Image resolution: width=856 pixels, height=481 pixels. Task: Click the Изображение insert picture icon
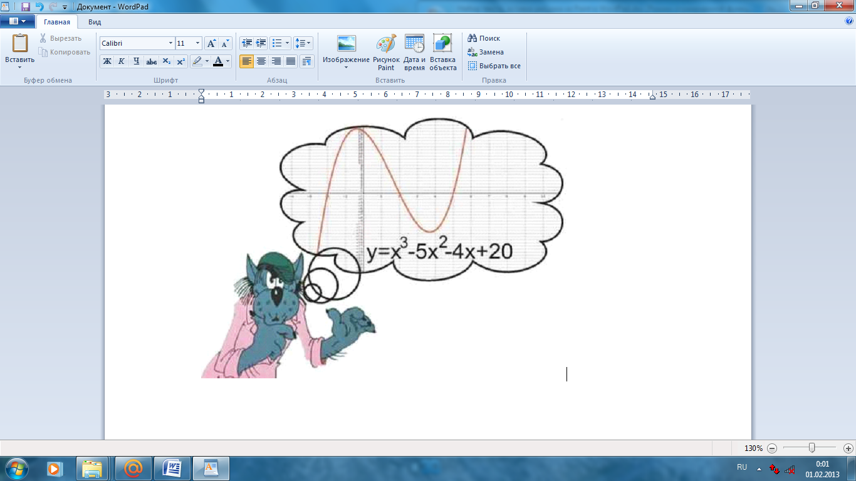tap(347, 44)
